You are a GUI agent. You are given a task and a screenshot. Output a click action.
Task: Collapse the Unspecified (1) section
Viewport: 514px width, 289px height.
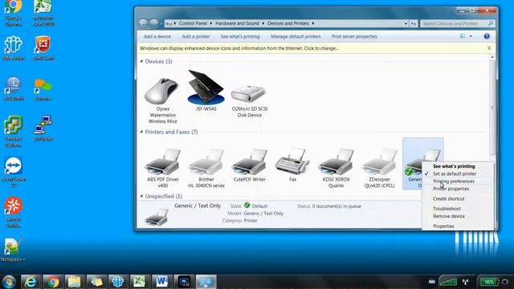[141, 196]
